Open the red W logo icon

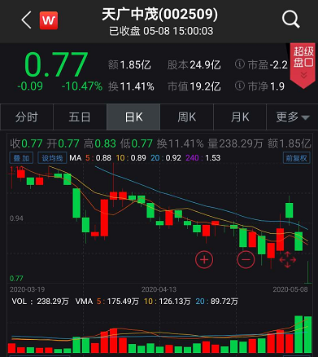pos(49,20)
